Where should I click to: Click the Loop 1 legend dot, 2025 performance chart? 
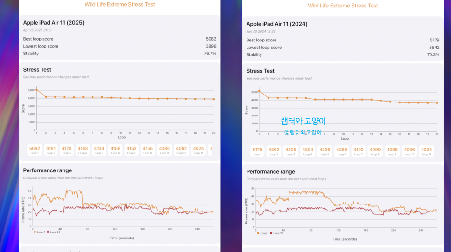(35, 232)
